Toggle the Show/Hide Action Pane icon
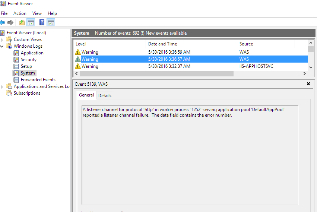Image resolution: width=317 pixels, height=212 pixels. 51,23
